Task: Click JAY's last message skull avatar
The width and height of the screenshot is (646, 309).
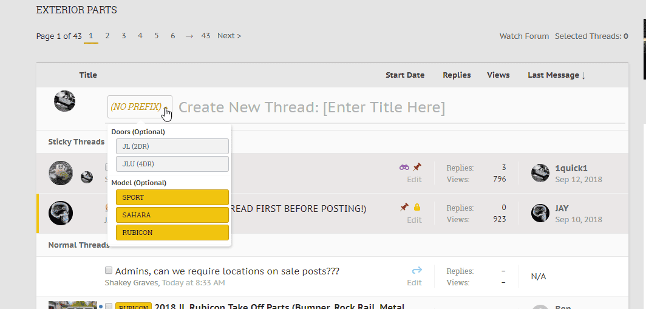Action: click(540, 213)
